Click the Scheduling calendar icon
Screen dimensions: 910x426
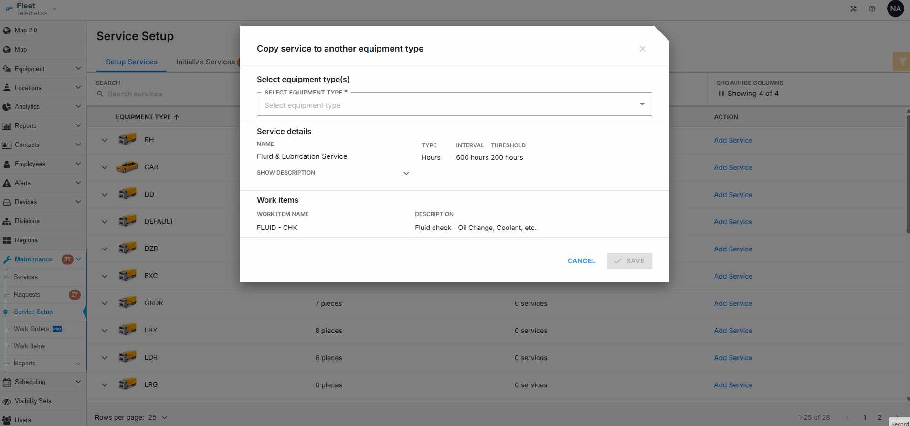(x=7, y=382)
